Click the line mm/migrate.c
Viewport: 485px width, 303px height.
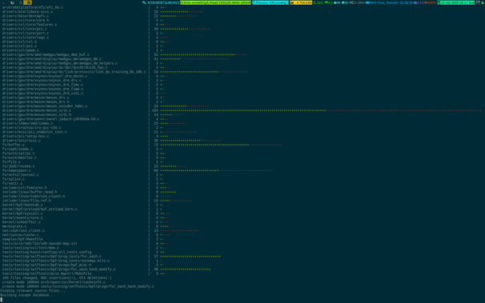14,226
